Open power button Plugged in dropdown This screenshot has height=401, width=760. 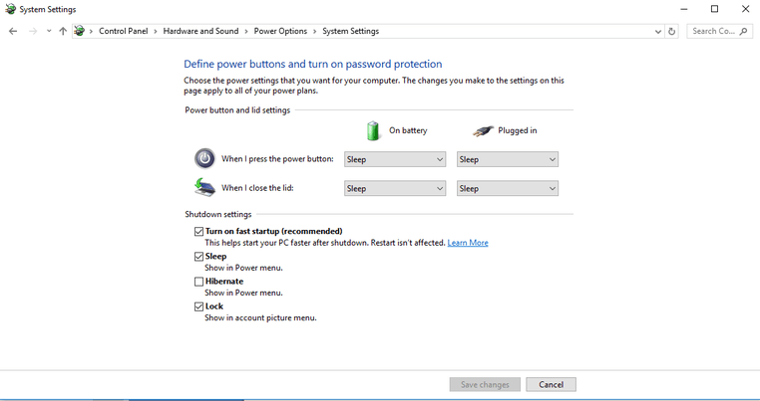pos(507,159)
